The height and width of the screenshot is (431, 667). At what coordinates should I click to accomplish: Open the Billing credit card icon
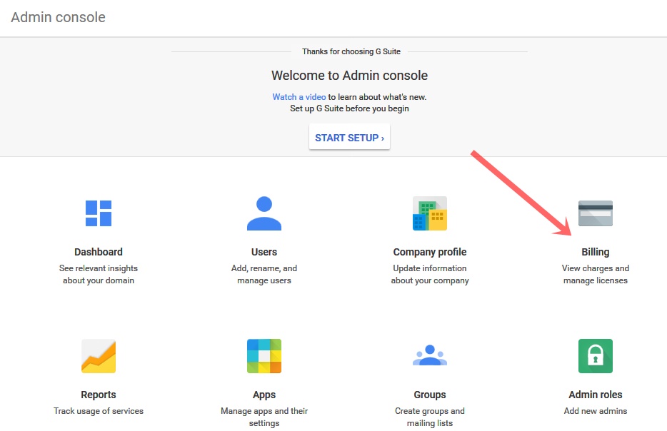click(x=595, y=213)
